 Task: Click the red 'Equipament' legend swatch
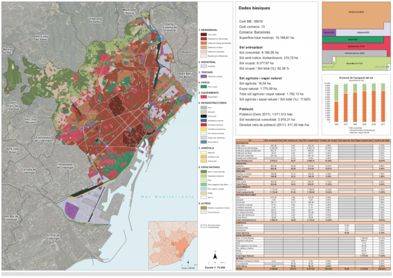pos(203,96)
